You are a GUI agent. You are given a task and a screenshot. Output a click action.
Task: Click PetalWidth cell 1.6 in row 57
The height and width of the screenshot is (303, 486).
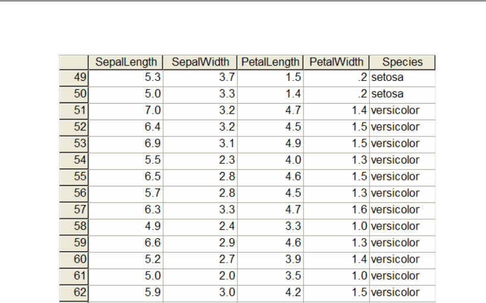click(336, 210)
